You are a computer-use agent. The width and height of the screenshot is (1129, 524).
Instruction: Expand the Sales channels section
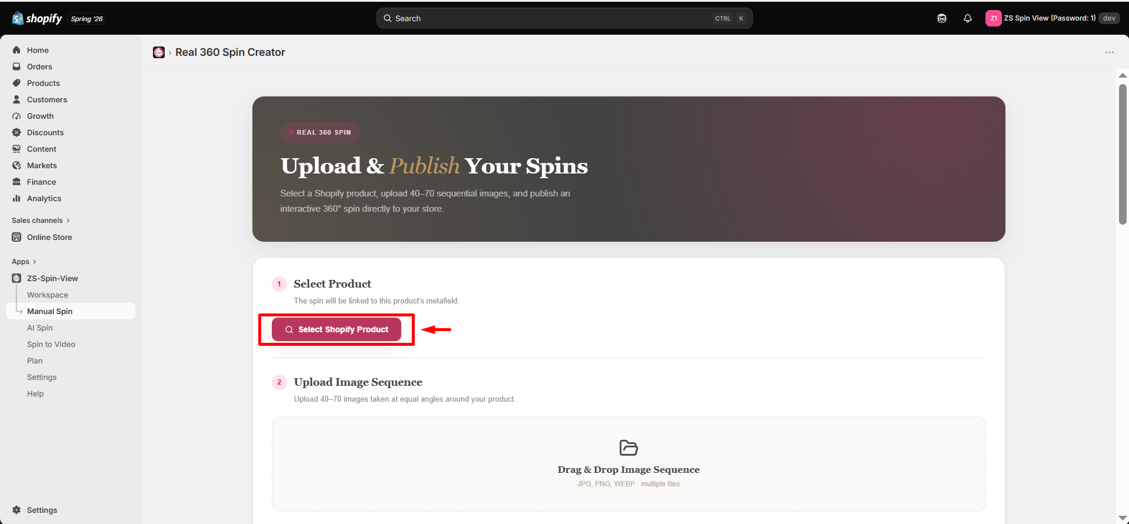(x=41, y=221)
